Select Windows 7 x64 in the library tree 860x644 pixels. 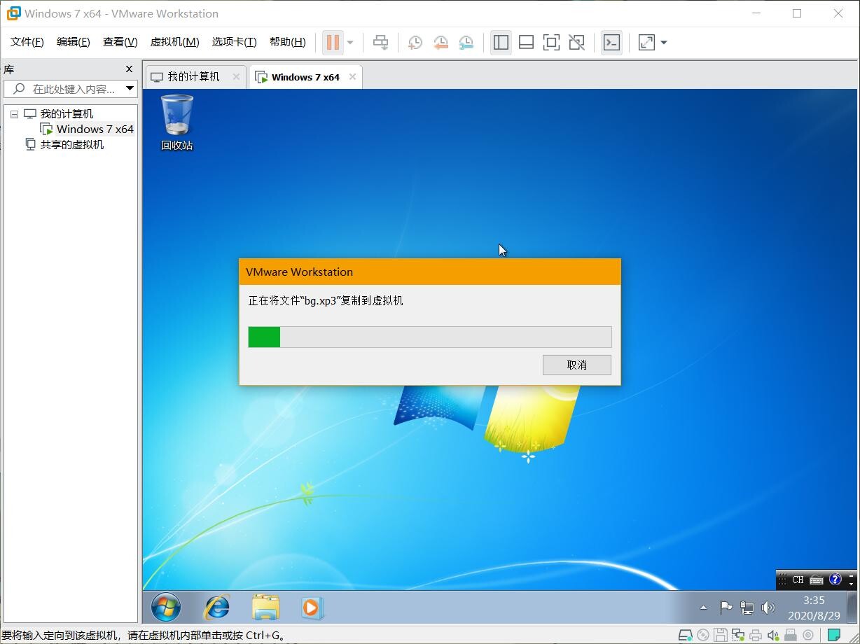(95, 129)
